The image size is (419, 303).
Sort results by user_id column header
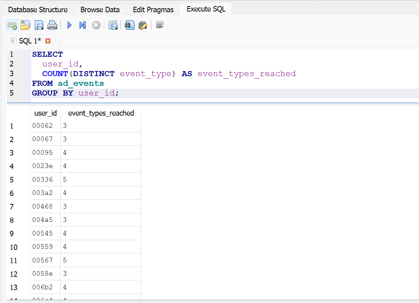(45, 113)
